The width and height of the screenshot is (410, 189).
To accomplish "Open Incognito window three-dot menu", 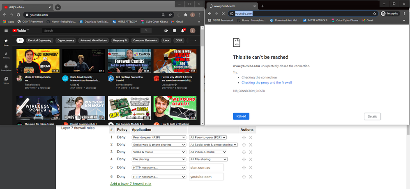I will 404,13.
